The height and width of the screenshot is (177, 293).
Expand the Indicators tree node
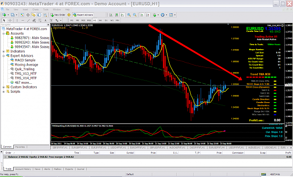(4, 51)
